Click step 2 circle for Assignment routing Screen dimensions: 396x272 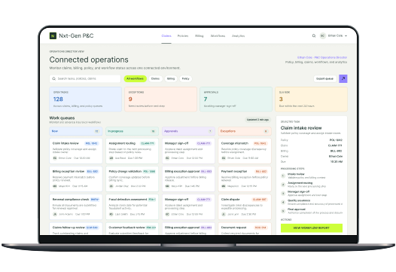click(283, 185)
